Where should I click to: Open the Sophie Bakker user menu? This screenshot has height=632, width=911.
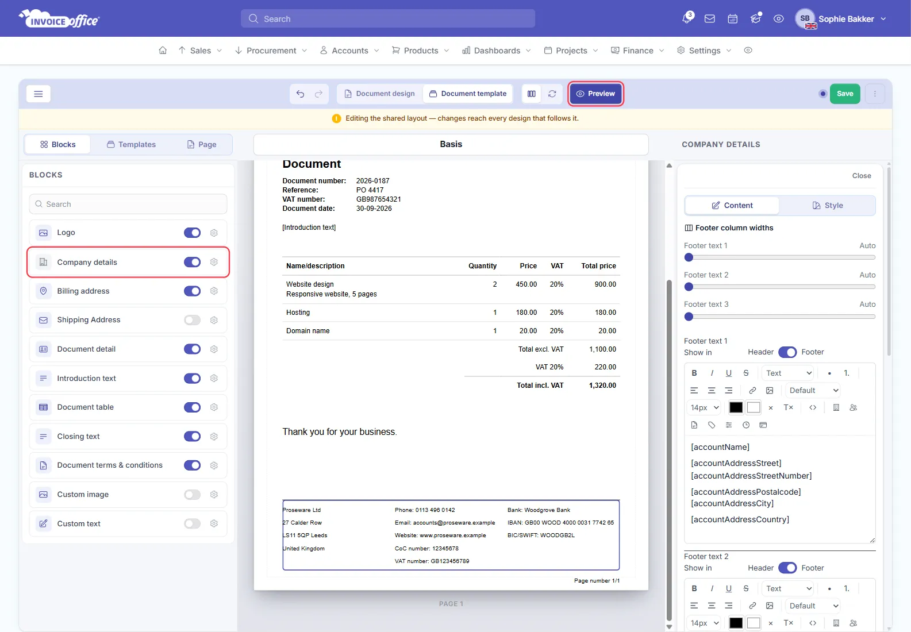[841, 19]
